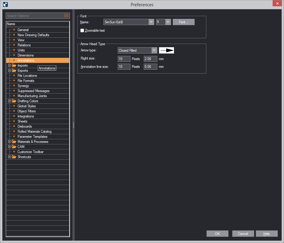Click the application logo in the title bar

click(x=5, y=4)
